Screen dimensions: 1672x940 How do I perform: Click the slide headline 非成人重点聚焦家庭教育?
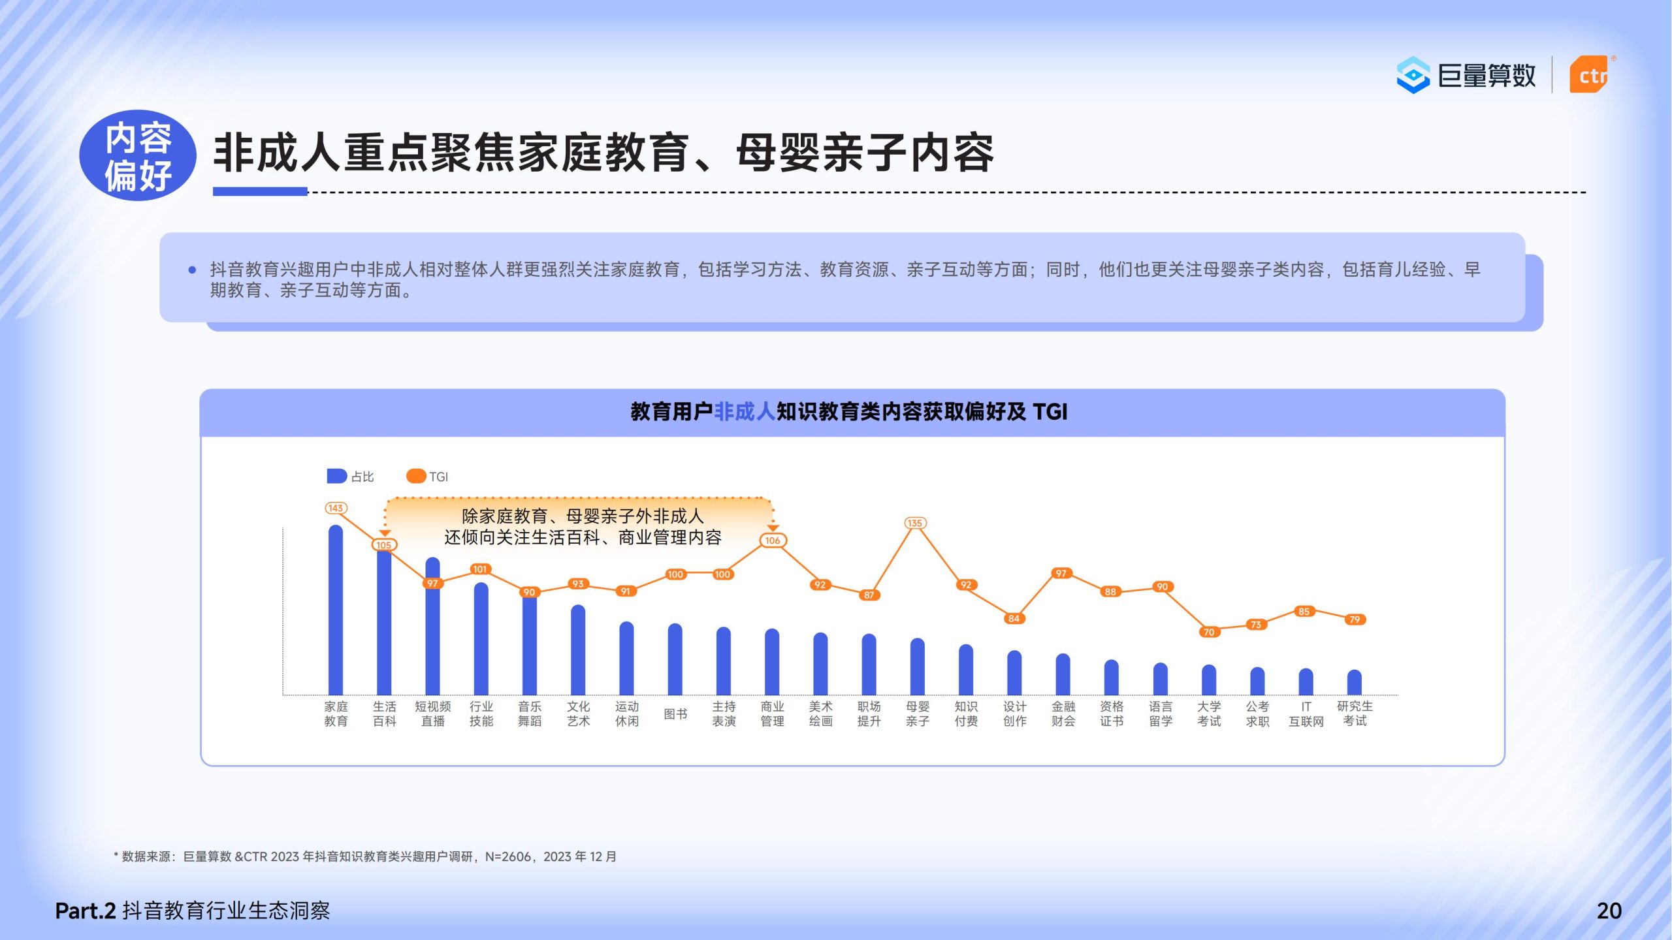[603, 153]
